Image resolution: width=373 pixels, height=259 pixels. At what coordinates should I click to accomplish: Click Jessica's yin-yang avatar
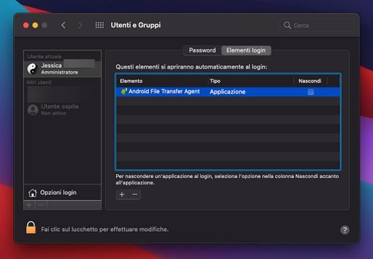pyautogui.click(x=32, y=68)
